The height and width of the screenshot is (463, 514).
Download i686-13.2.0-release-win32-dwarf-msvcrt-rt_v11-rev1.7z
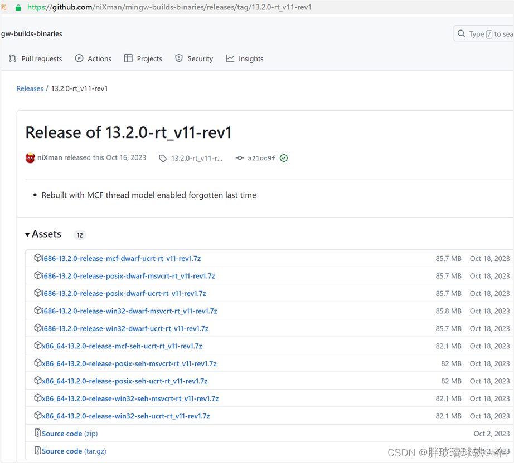coord(129,311)
